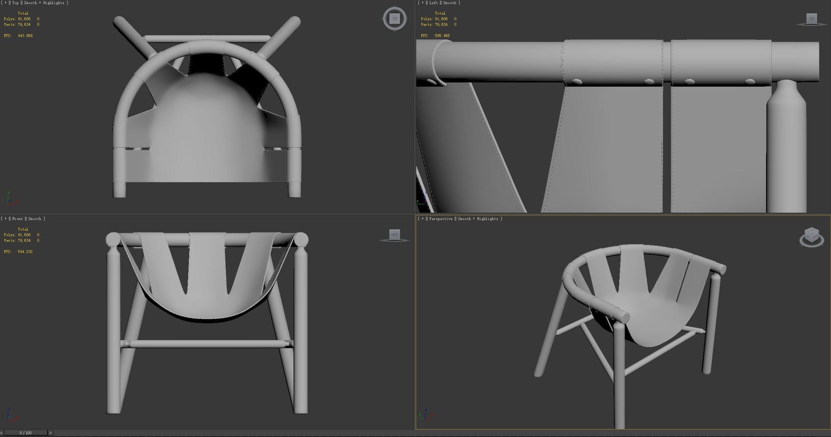Open the Front viewport plus menu
Image resolution: width=831 pixels, height=437 pixels.
[x=6, y=219]
